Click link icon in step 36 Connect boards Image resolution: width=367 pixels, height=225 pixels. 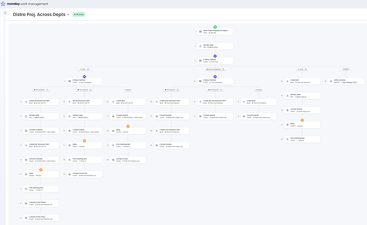click(287, 110)
